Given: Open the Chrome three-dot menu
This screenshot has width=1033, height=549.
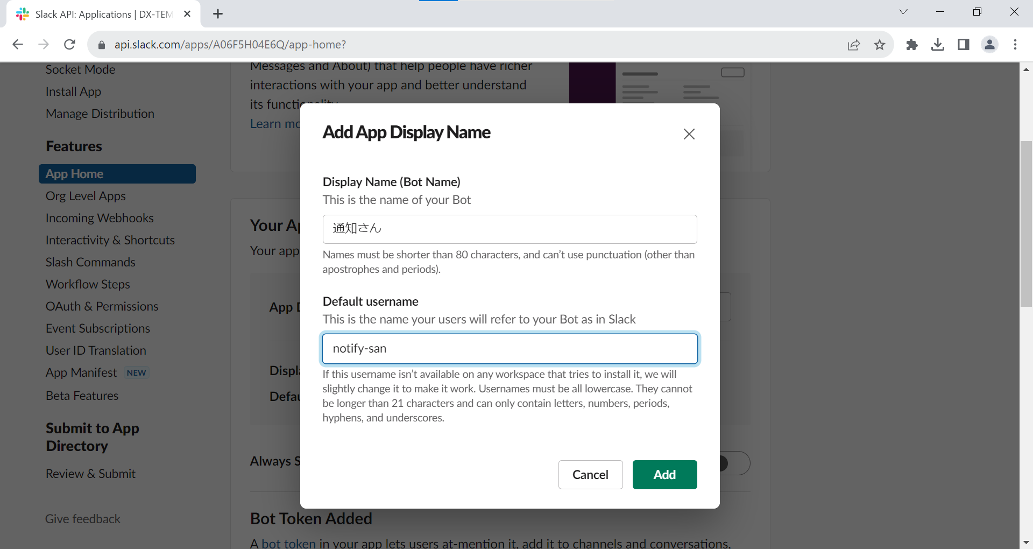Looking at the screenshot, I should tap(1015, 45).
